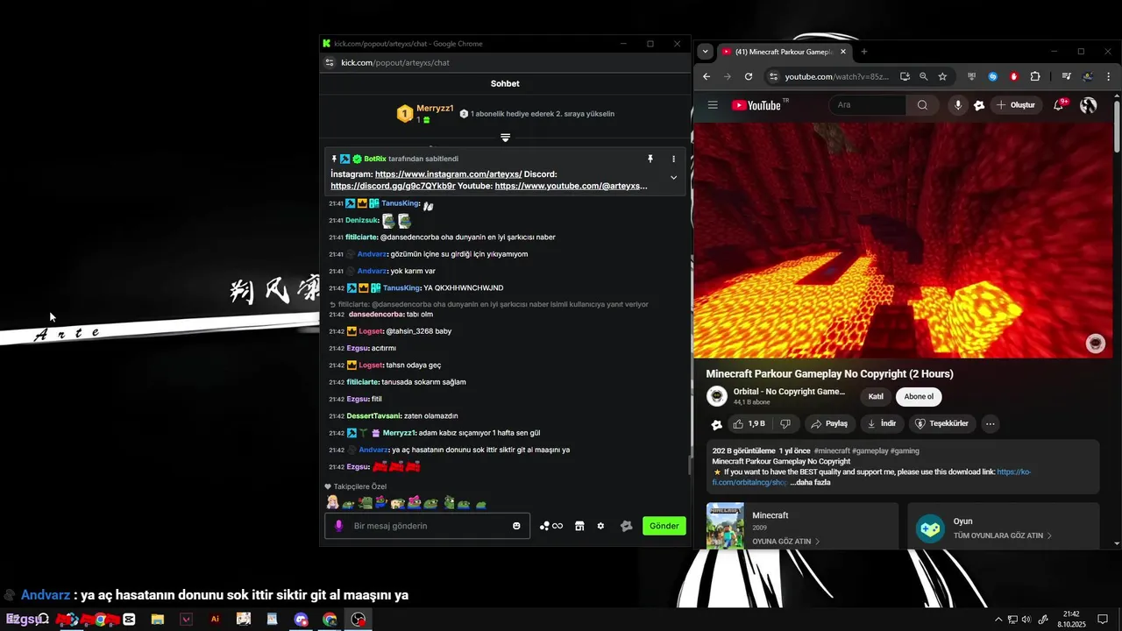Click the grey sticker icon next to Gönder
Image resolution: width=1122 pixels, height=631 pixels.
point(626,526)
